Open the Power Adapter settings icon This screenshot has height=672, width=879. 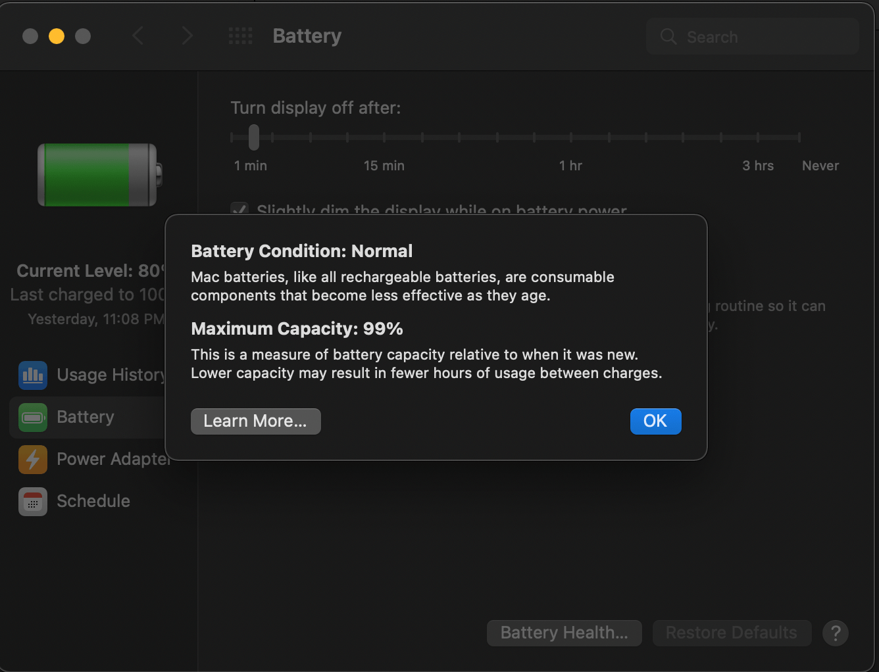[x=33, y=460]
